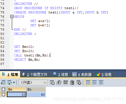The height and width of the screenshot is (104, 126).
Task: Click the line 'CALL test1(@m,@n);'
Action: [32, 55]
